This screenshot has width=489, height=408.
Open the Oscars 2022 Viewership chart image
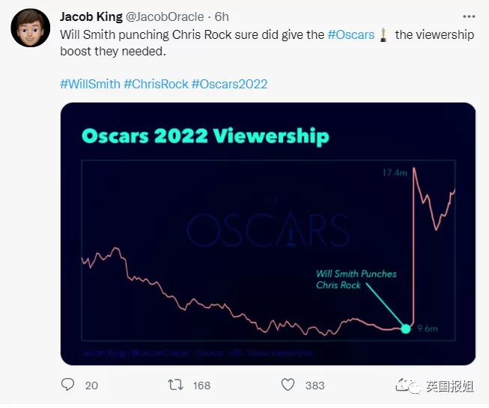pos(268,234)
